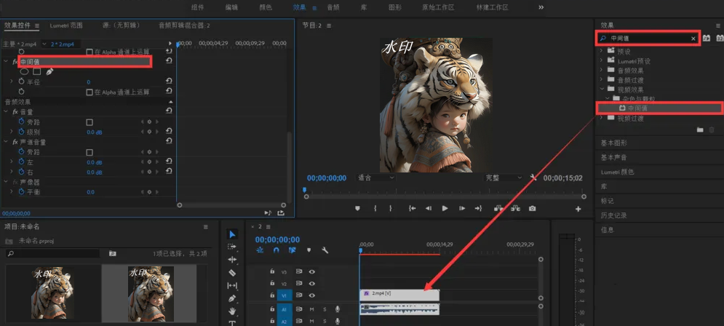Check 在 Alpha 通道上运算 below 半径
This screenshot has height=326, width=724.
tap(89, 92)
